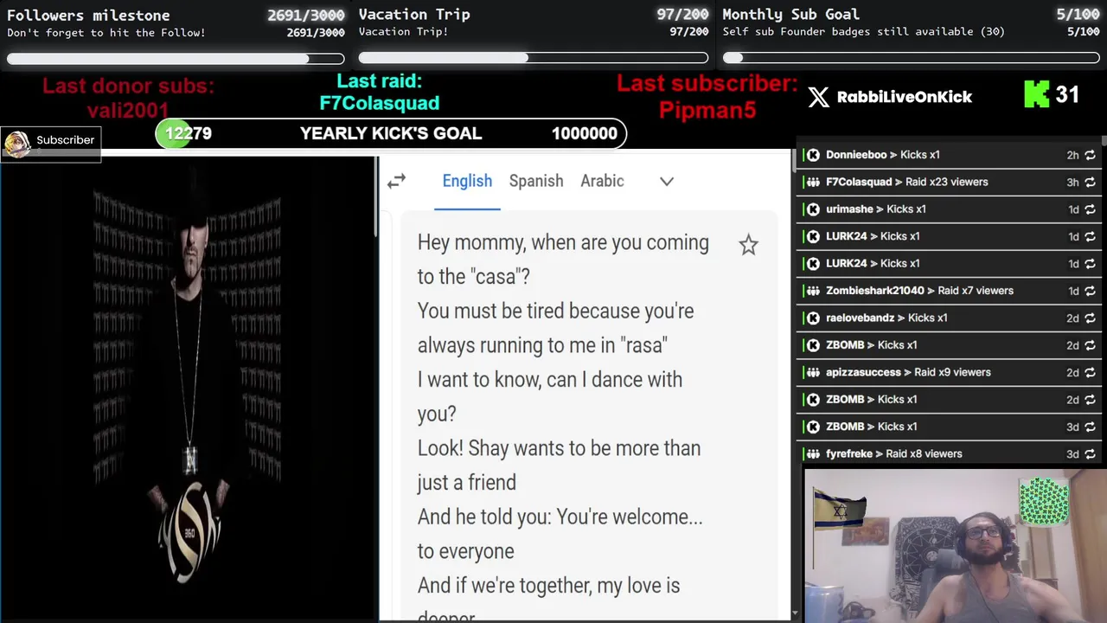The image size is (1107, 623).
Task: Click Kick icon on Donnieeboo row
Action: (x=812, y=155)
